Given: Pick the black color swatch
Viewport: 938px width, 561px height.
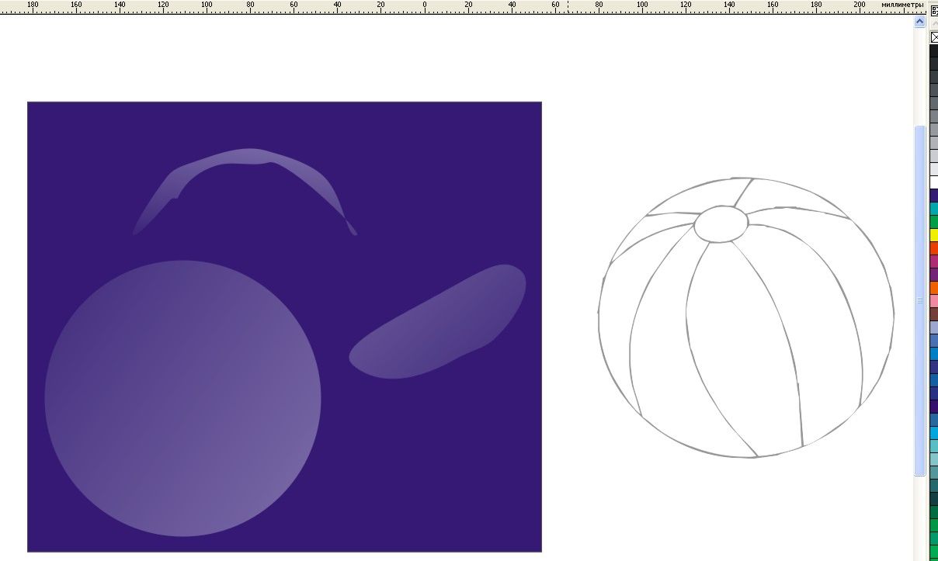Looking at the screenshot, I should 934,51.
